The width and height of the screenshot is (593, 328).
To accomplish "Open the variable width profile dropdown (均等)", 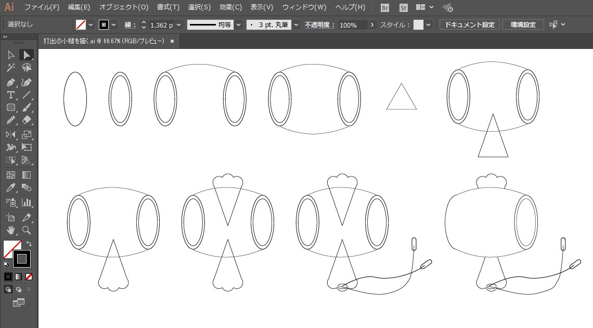I will point(239,25).
